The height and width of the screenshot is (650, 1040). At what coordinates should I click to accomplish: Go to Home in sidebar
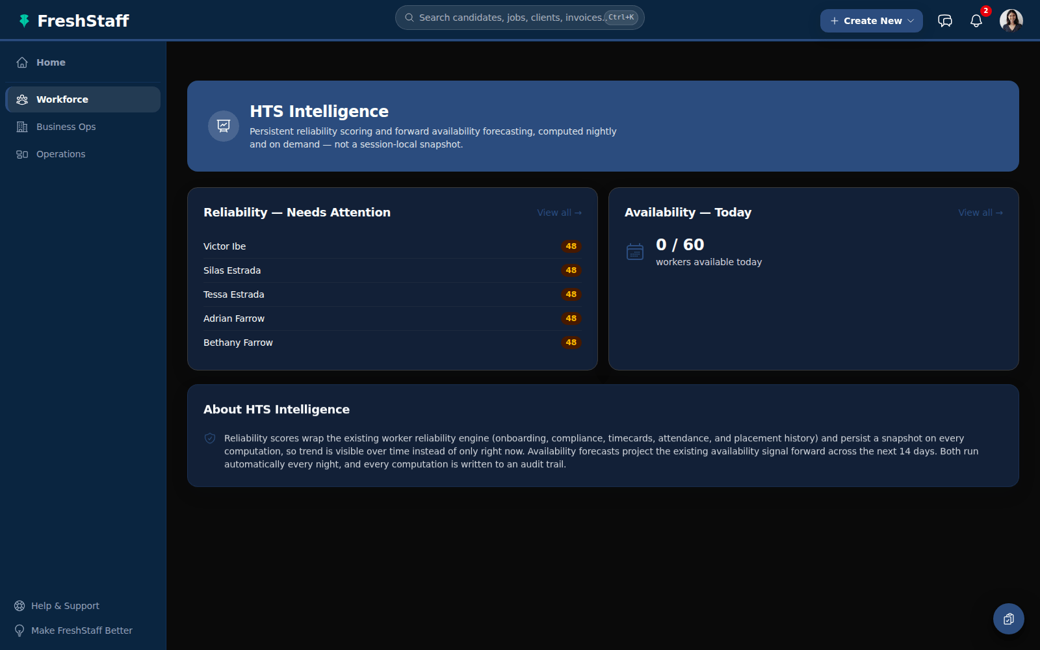[x=83, y=62]
